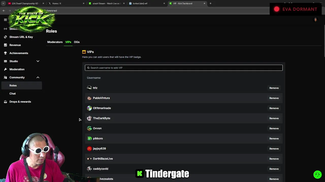Screen dimensions: 325x182
Task: Remove Ovvon from VIPs
Action: (x=274, y=128)
